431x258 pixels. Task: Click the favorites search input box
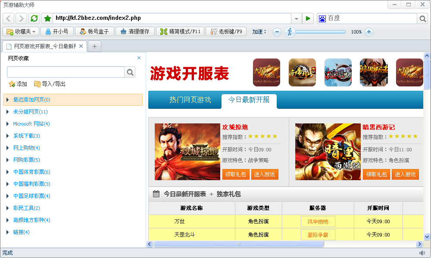point(66,72)
